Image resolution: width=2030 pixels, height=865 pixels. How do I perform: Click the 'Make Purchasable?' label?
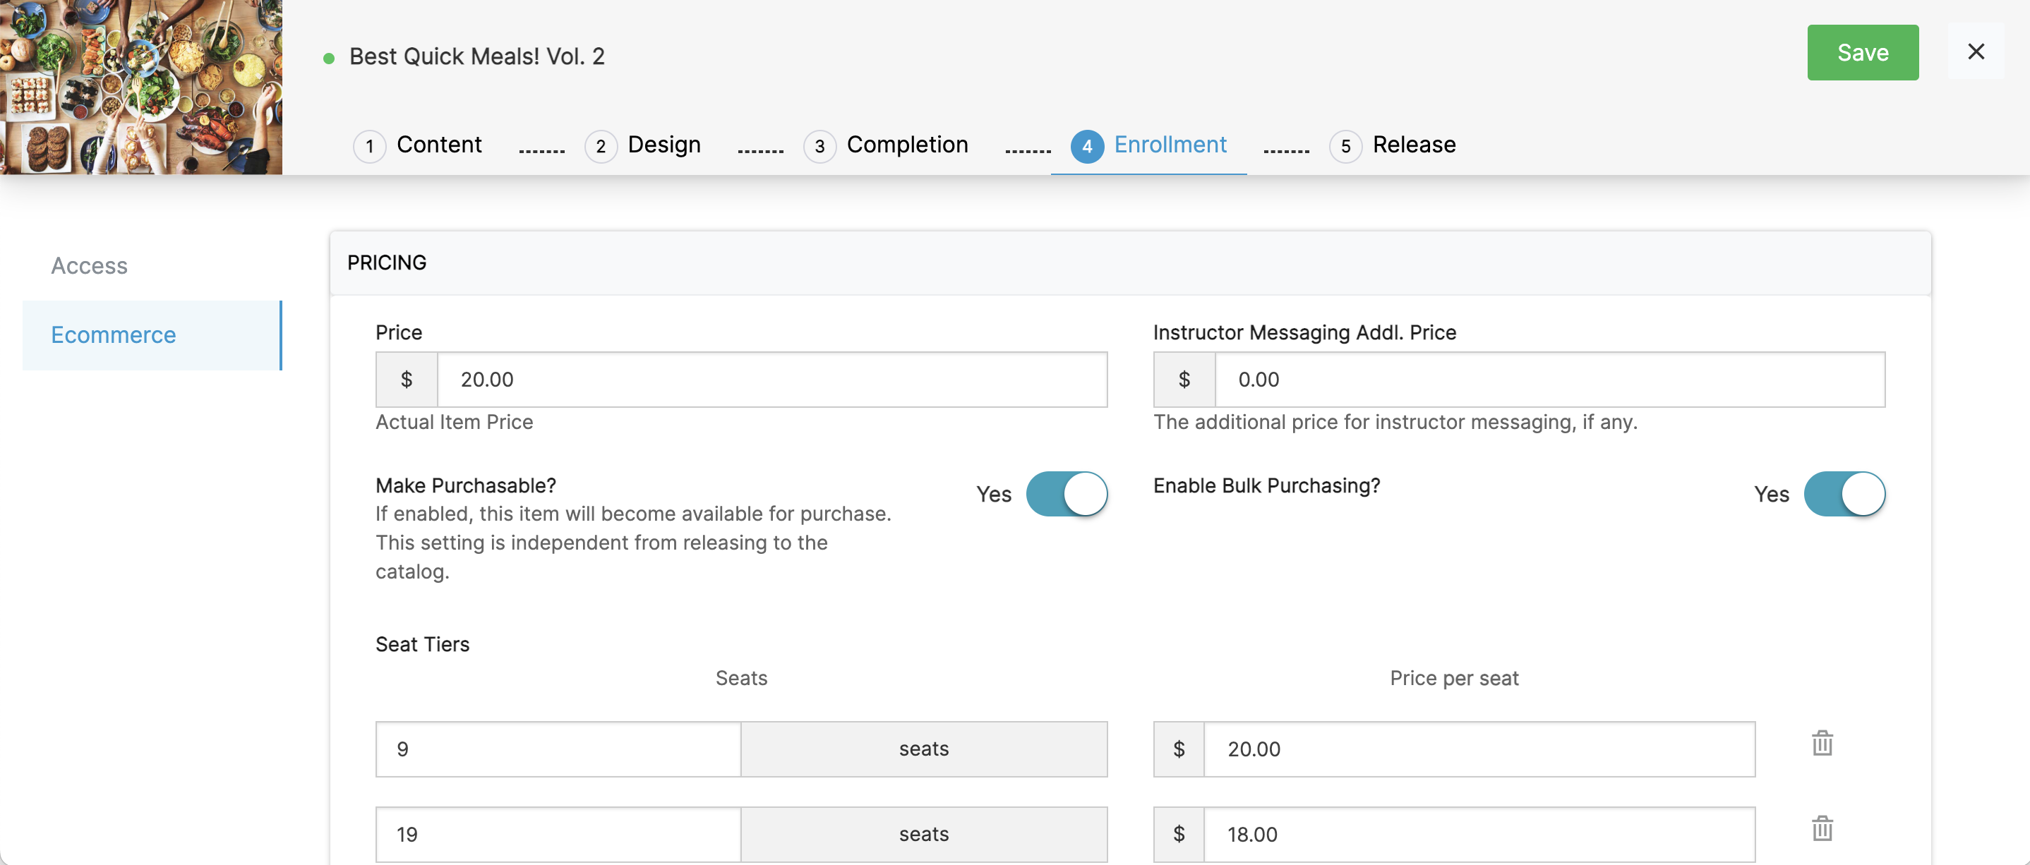(466, 485)
